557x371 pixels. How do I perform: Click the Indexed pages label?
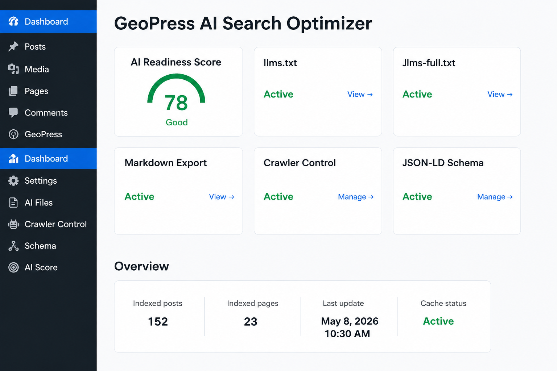pyautogui.click(x=253, y=303)
